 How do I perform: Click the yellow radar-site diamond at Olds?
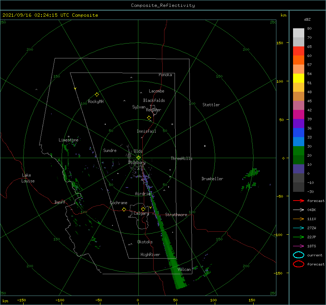pyautogui.click(x=138, y=158)
